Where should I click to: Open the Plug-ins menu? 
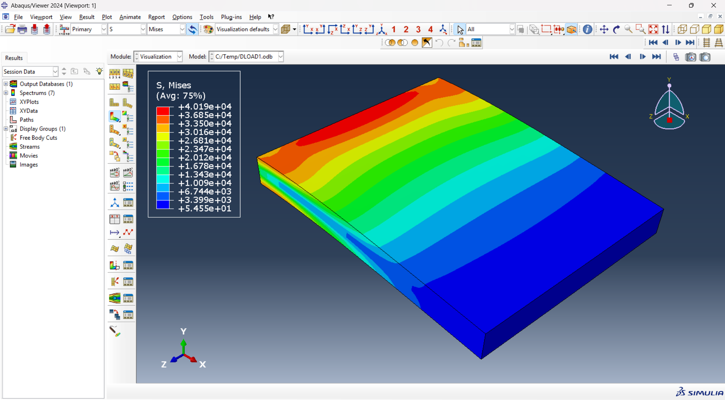click(x=231, y=17)
